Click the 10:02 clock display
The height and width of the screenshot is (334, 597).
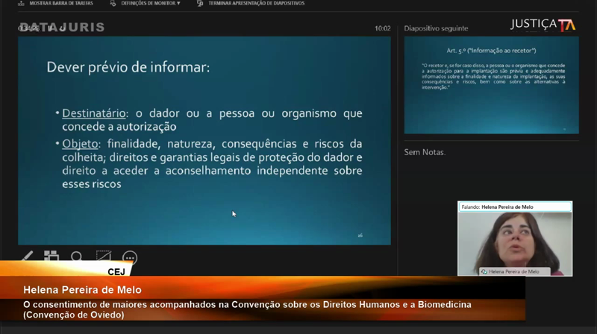coord(382,28)
